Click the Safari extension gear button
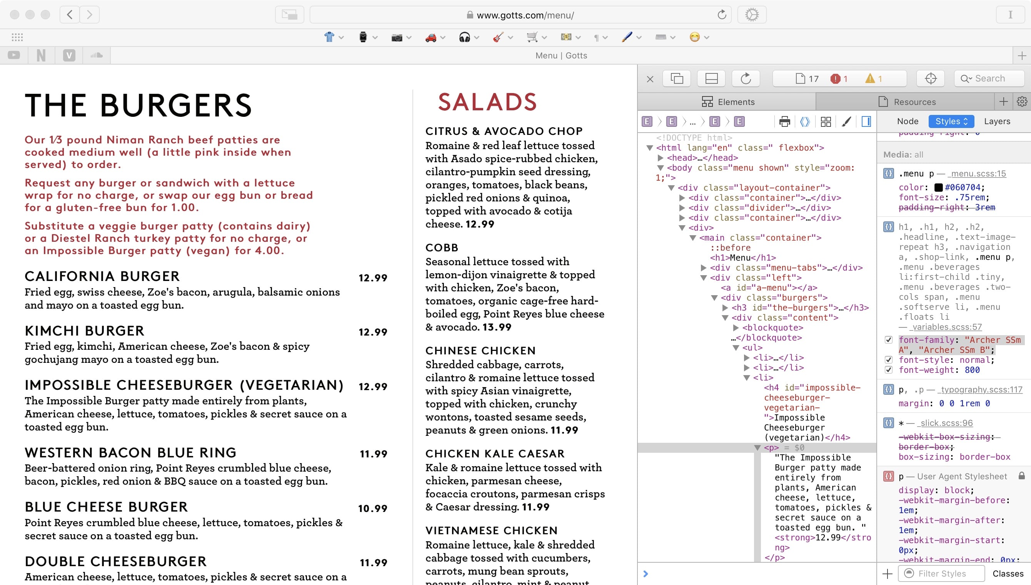 pyautogui.click(x=752, y=15)
